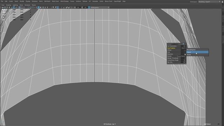Screen dimensions: 224x126
Task: Open the Mesh Tools menu
Action: tap(55, 1)
